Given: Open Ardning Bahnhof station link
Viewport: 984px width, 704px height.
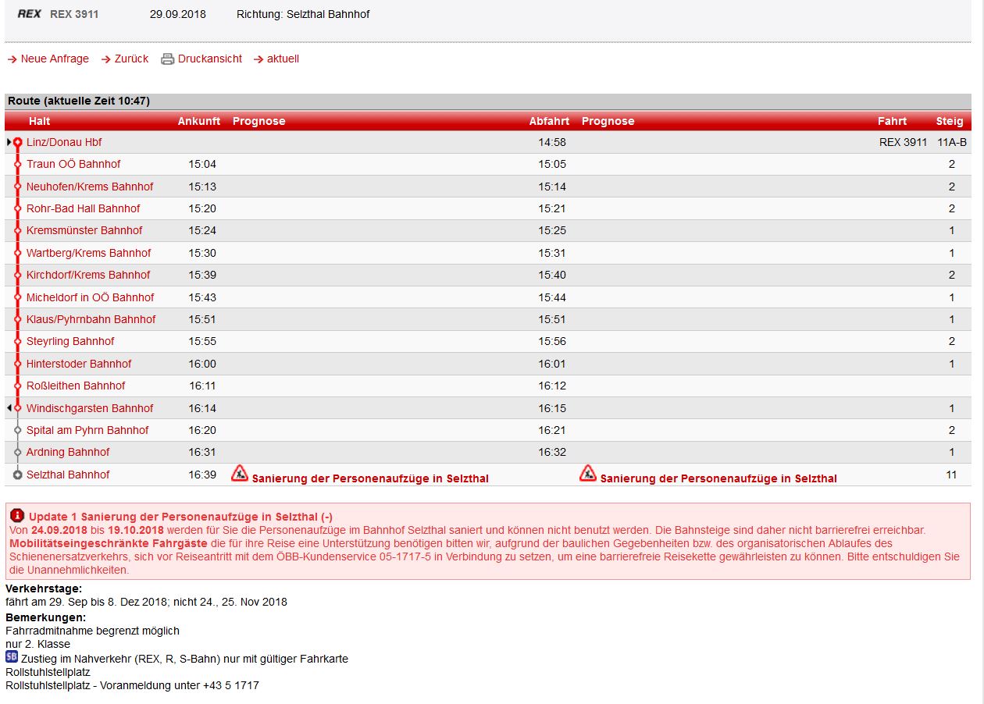Looking at the screenshot, I should point(68,452).
